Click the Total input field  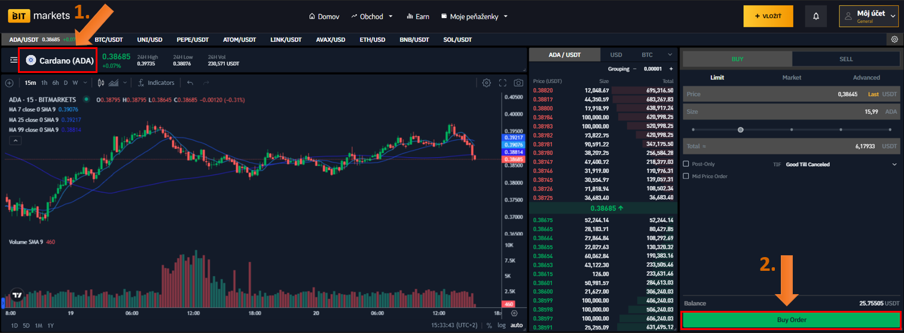click(790, 146)
